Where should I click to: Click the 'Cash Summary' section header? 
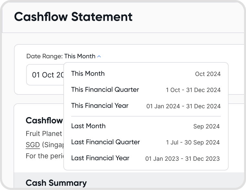pos(56,183)
